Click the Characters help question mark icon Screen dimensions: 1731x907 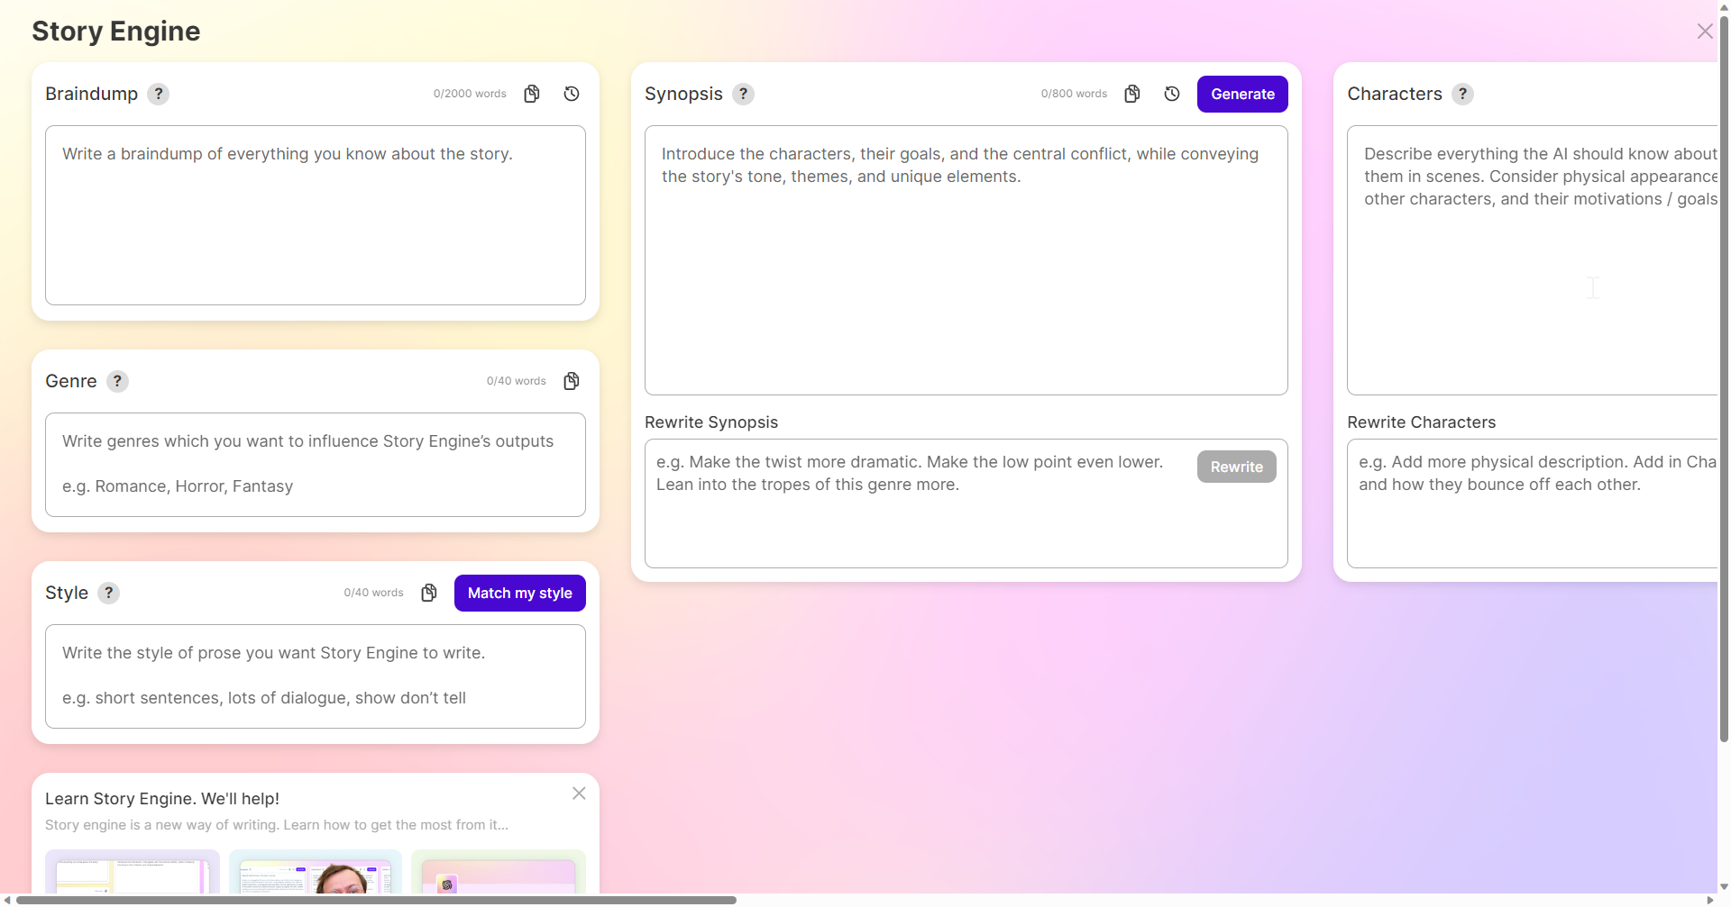pos(1462,94)
